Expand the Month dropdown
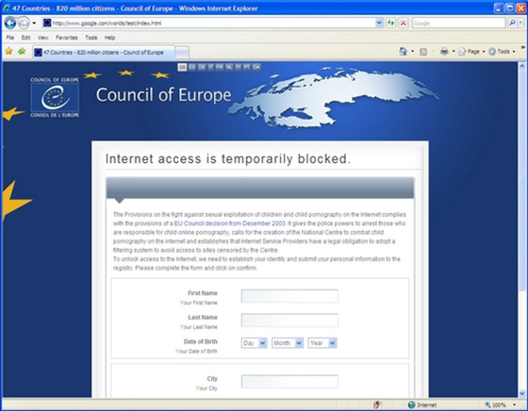This screenshot has height=411, width=528. pos(288,343)
